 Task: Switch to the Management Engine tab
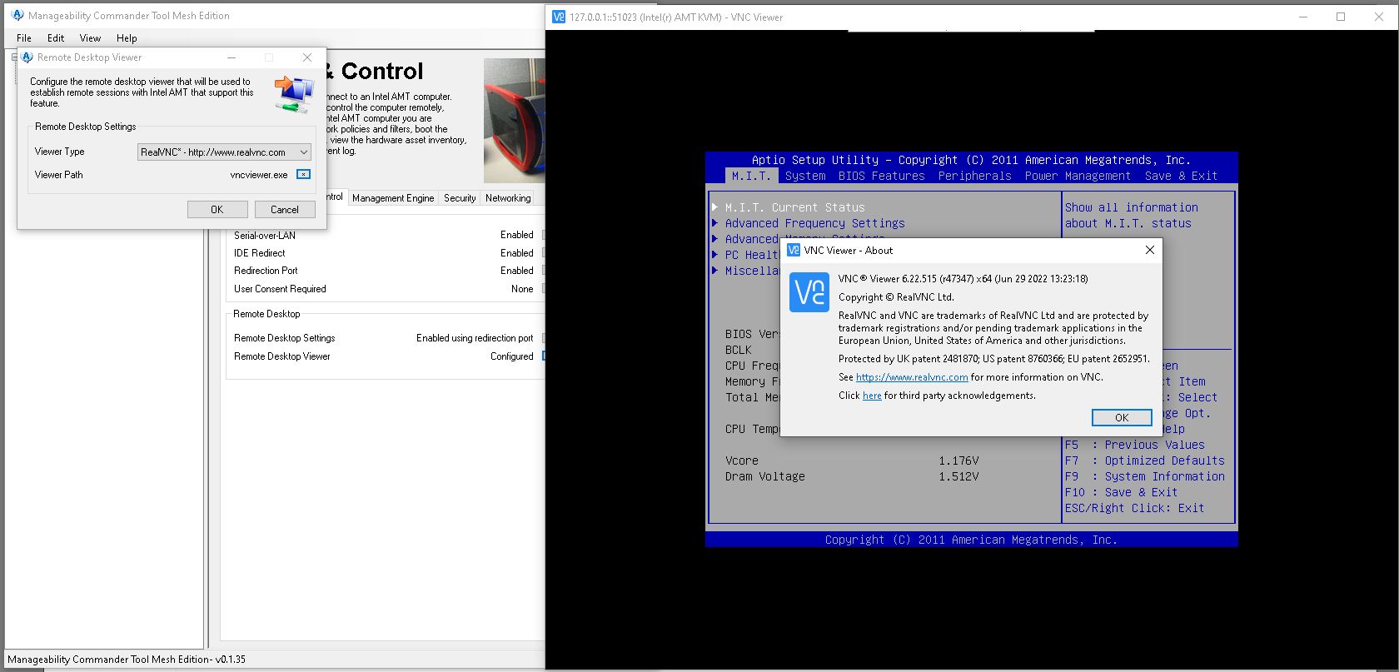point(393,198)
